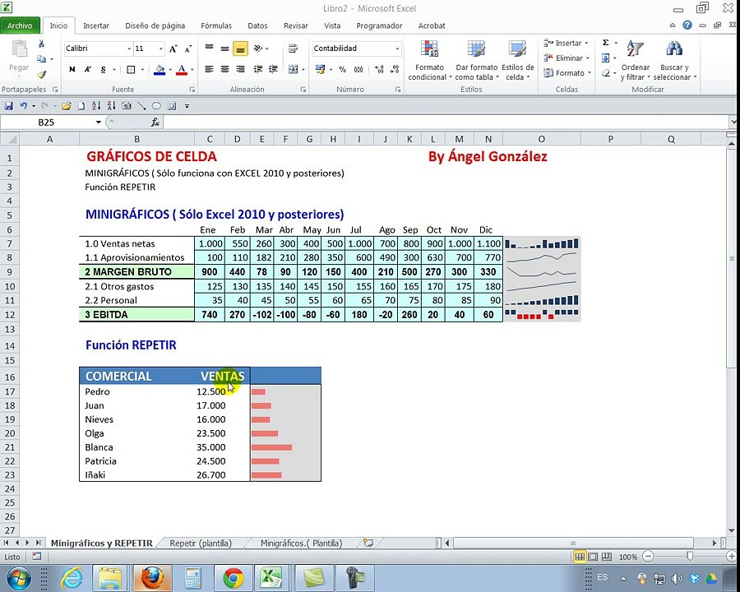Toggle the highlighted bottom align button
Screen dimensions: 740x592
tap(240, 49)
